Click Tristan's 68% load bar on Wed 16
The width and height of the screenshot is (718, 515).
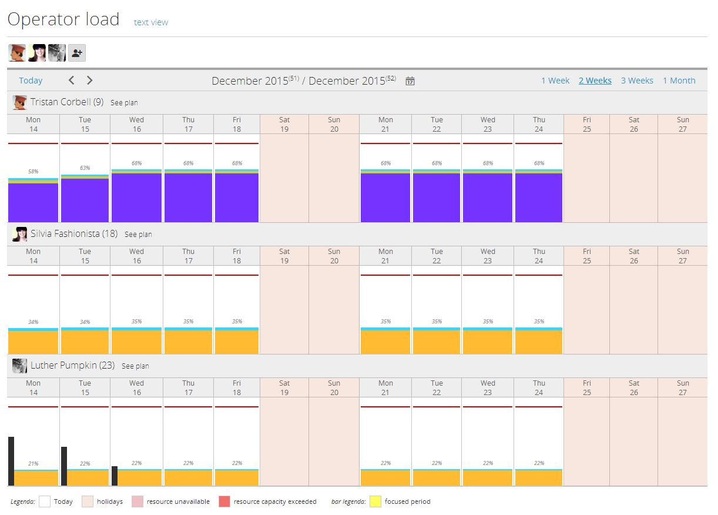pos(136,197)
